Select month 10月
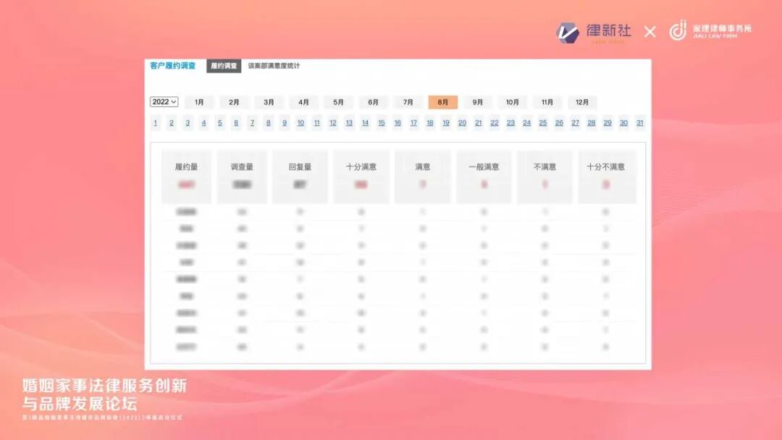The height and width of the screenshot is (440, 782). click(512, 102)
